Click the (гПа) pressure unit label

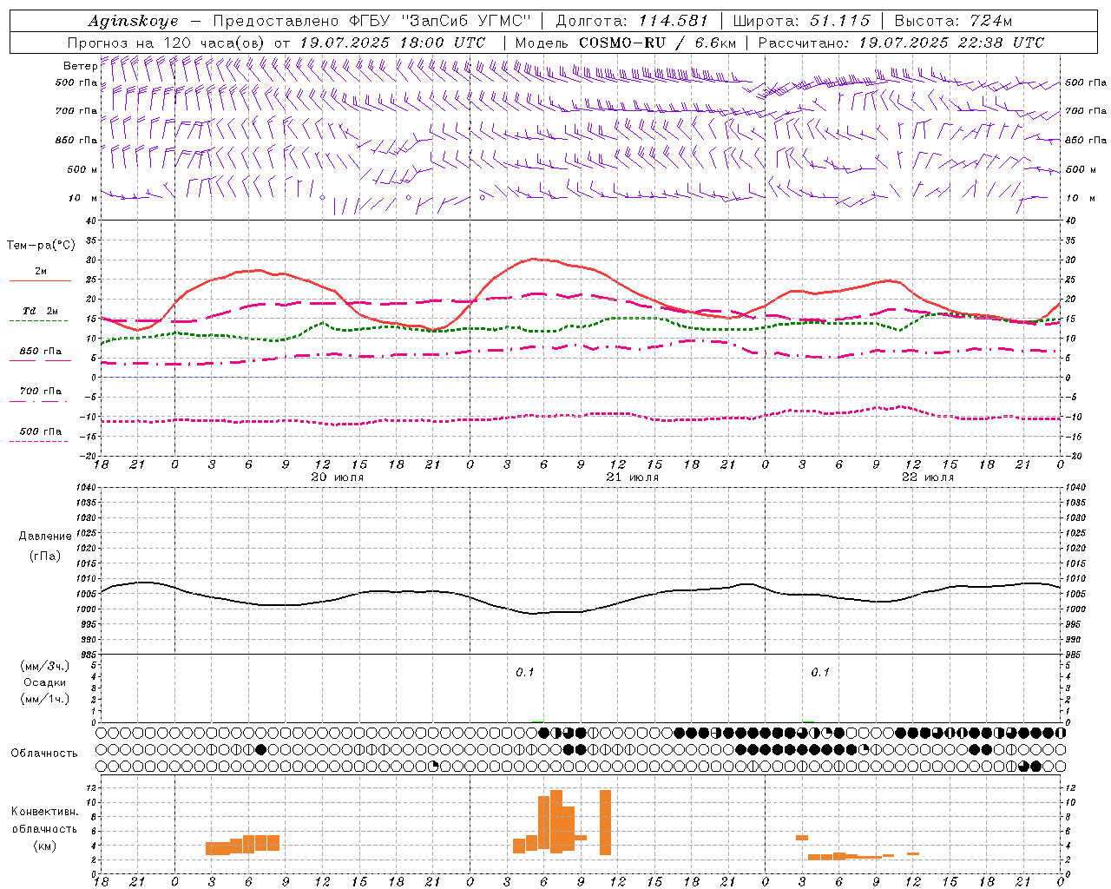pos(45,556)
